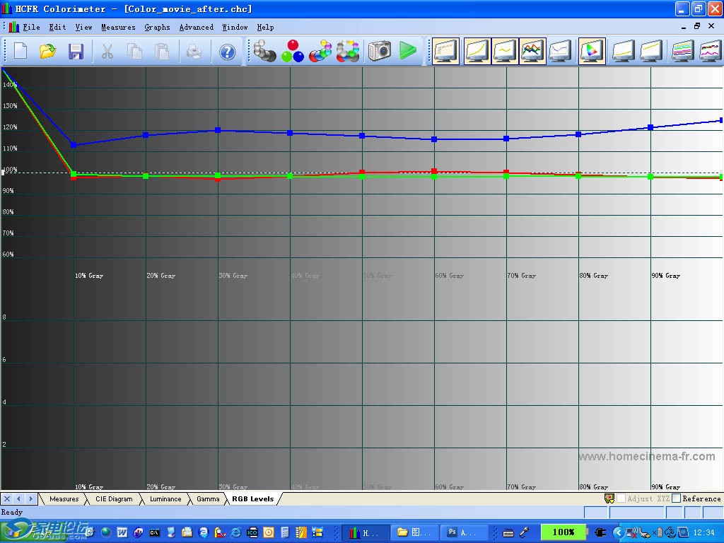Select the Luminance tab
This screenshot has height=543, width=724.
165,499
